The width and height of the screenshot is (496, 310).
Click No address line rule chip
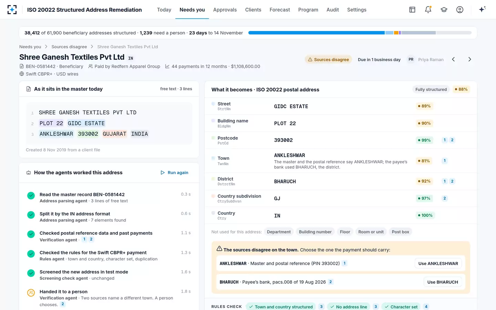[x=349, y=307]
